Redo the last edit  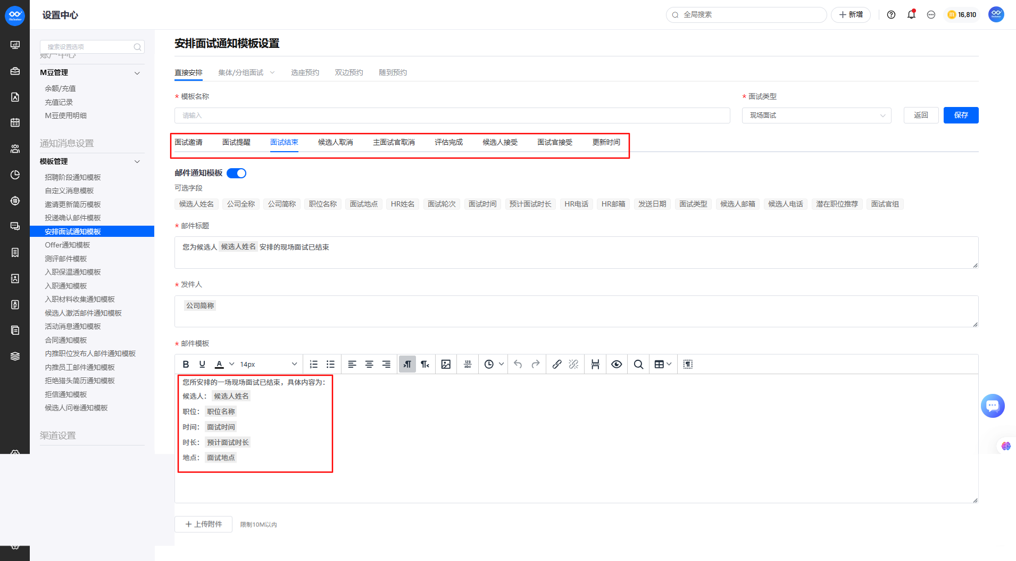point(536,365)
